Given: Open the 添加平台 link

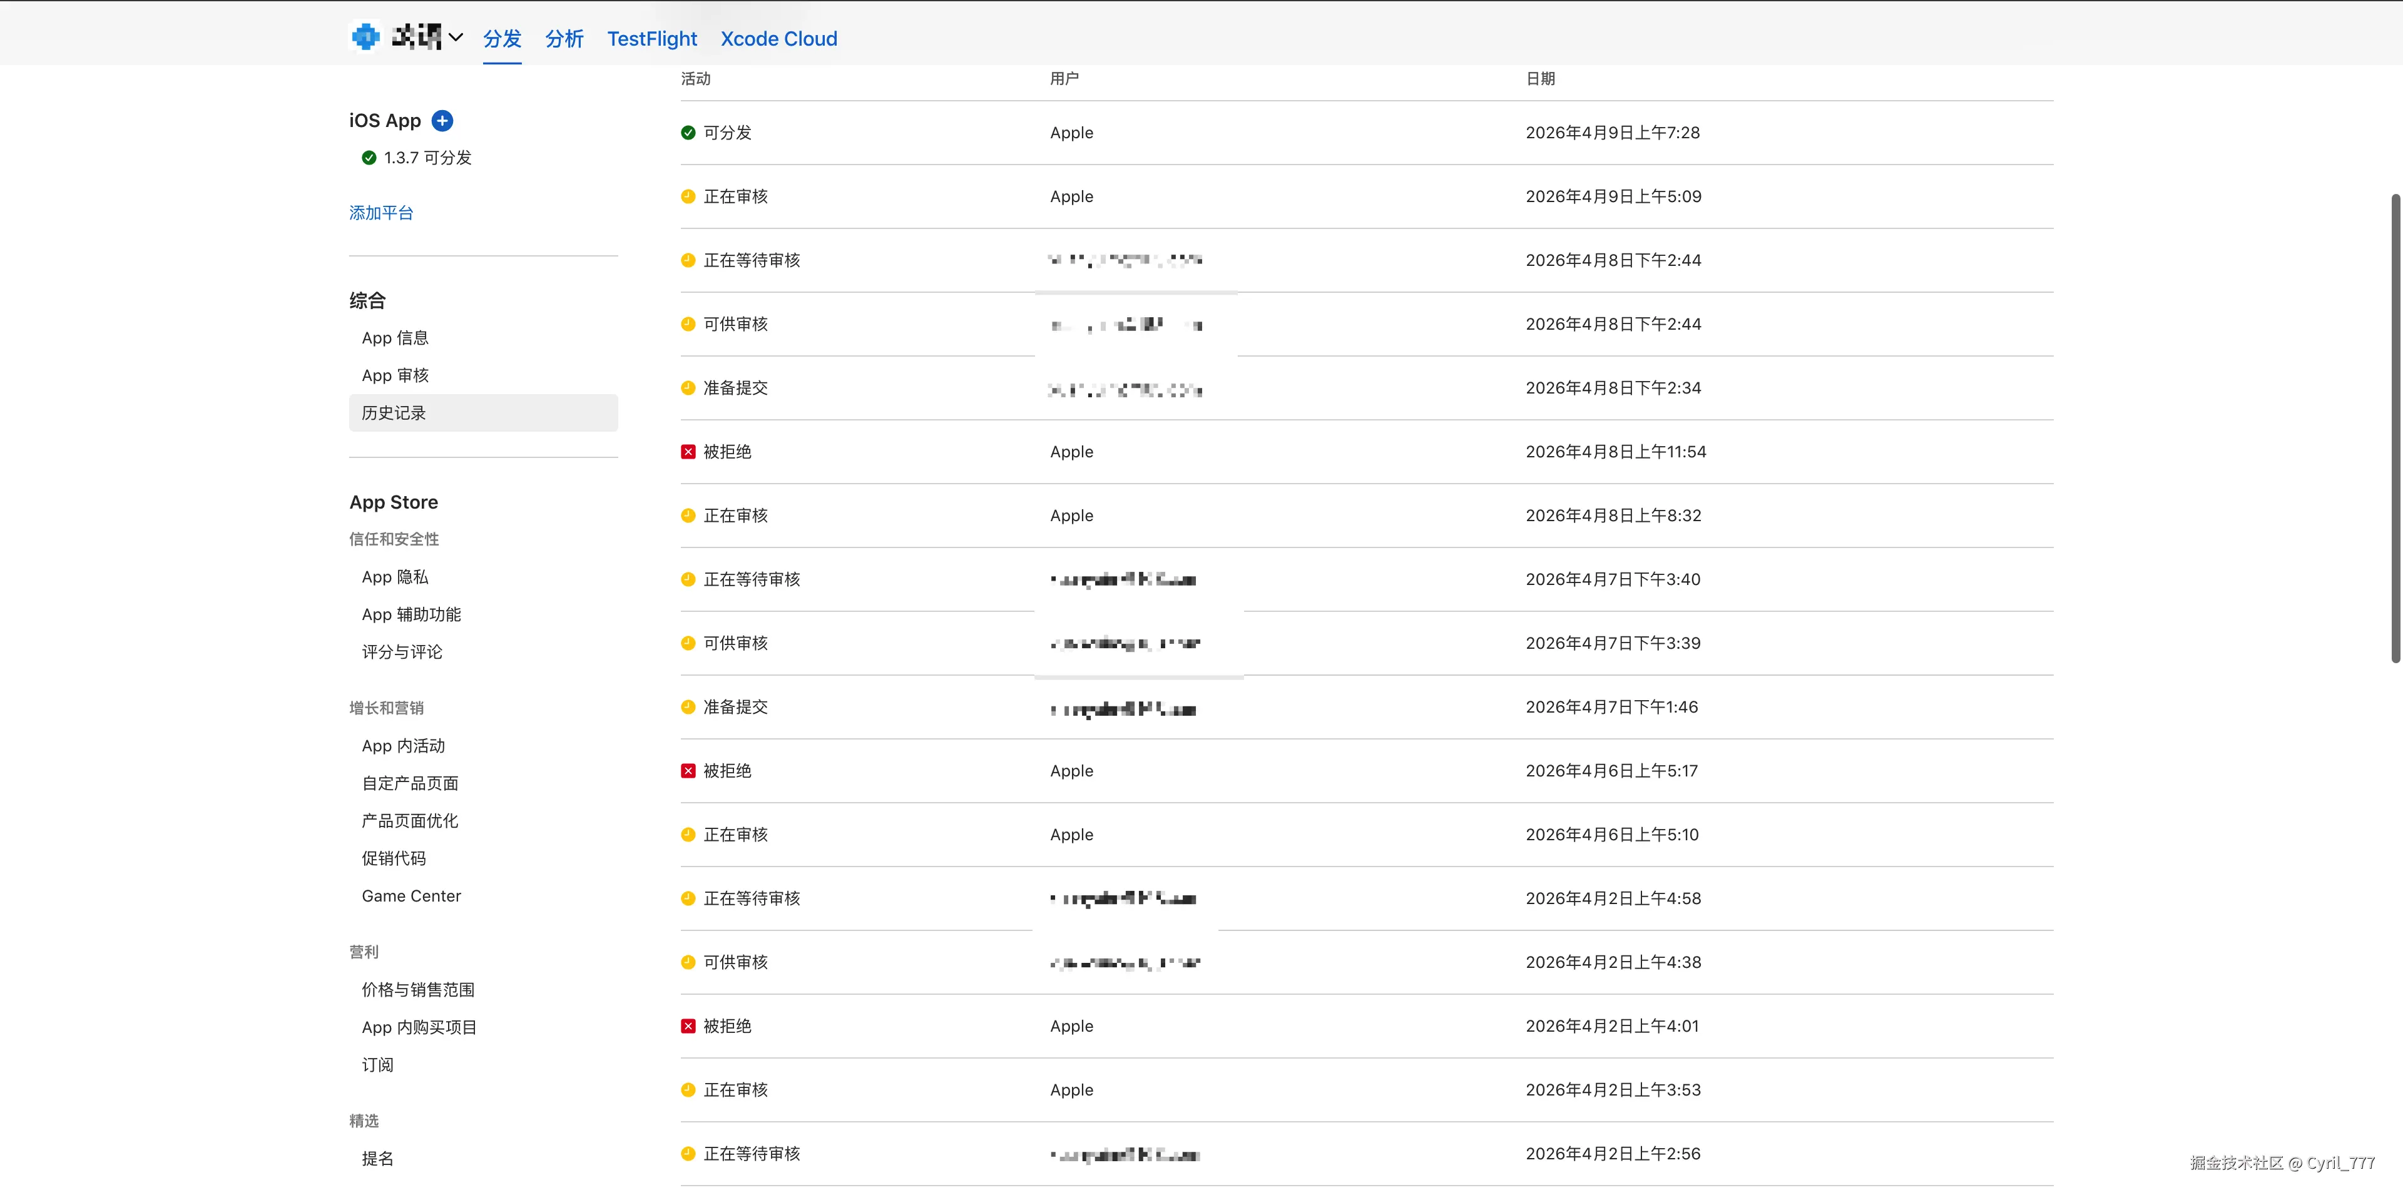Looking at the screenshot, I should coord(380,213).
